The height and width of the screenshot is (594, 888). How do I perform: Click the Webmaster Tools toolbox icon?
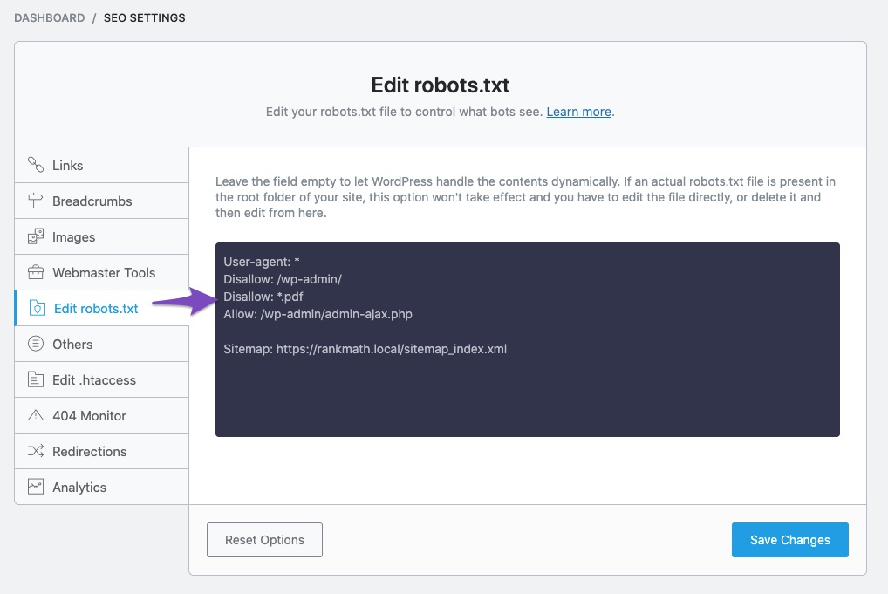[x=36, y=272]
